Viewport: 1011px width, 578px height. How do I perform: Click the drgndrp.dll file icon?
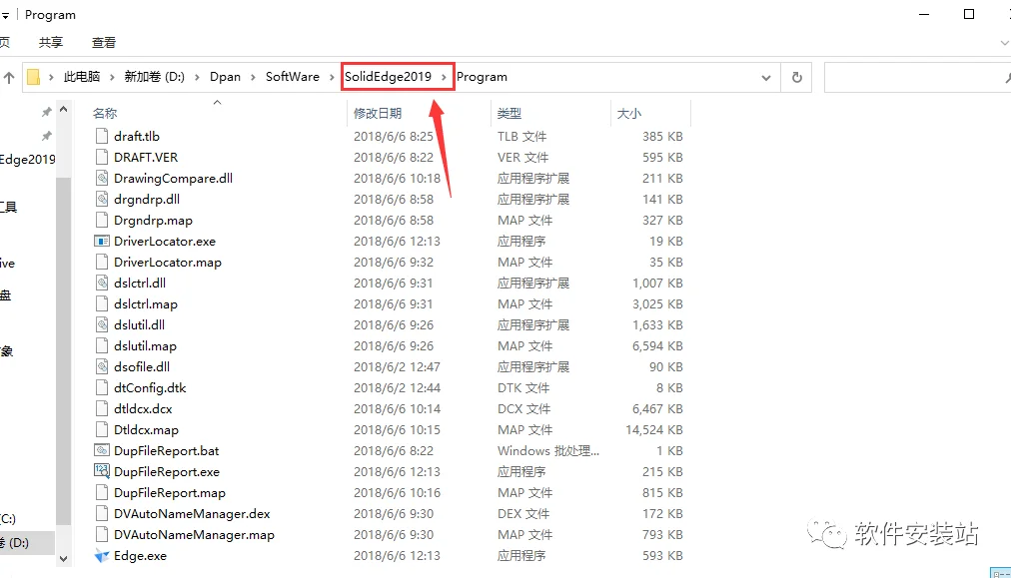[x=101, y=199]
